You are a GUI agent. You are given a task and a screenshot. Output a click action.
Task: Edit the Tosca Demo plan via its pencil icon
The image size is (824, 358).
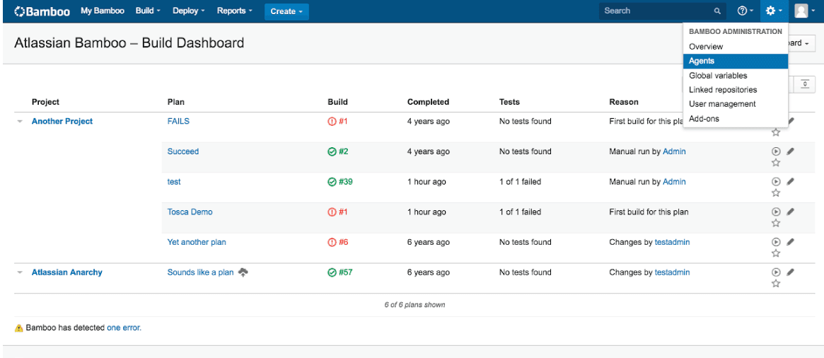click(x=790, y=212)
